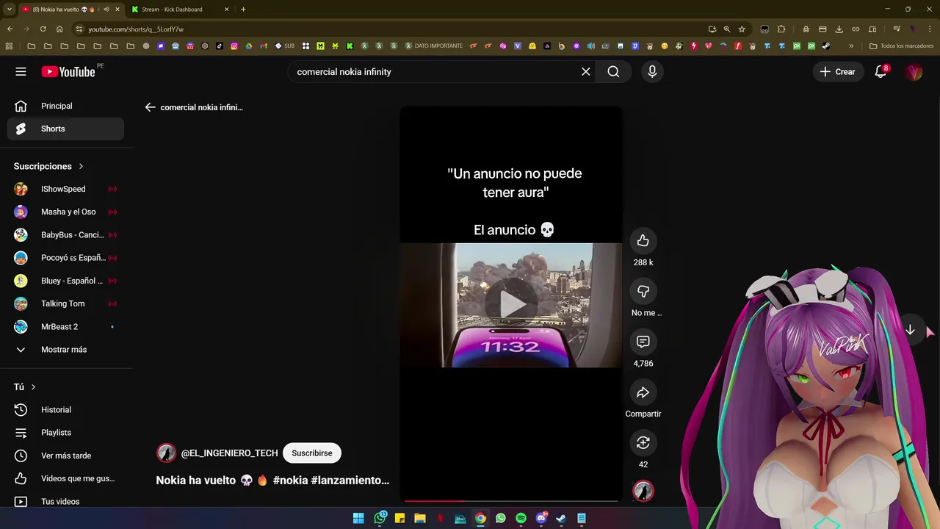940x529 pixels.
Task: Reload the page with the refresh icon
Action: click(x=43, y=29)
